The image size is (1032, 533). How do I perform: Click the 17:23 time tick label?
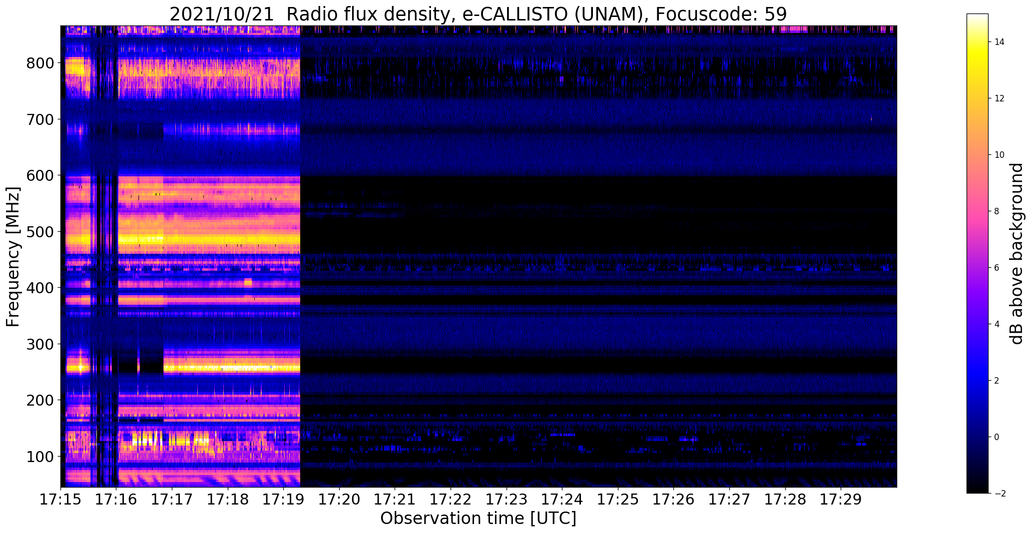click(507, 499)
